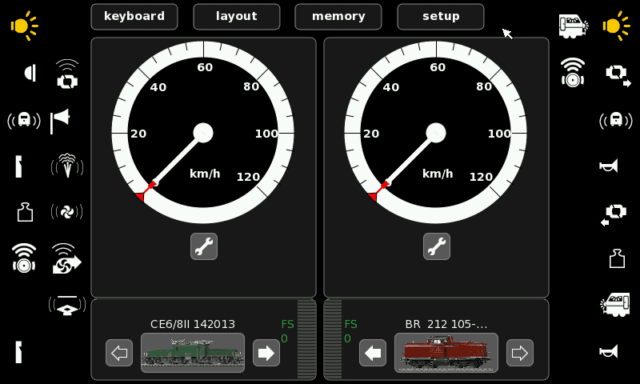
Task: Open wrench settings for CE6/8II locomotive
Action: click(204, 246)
